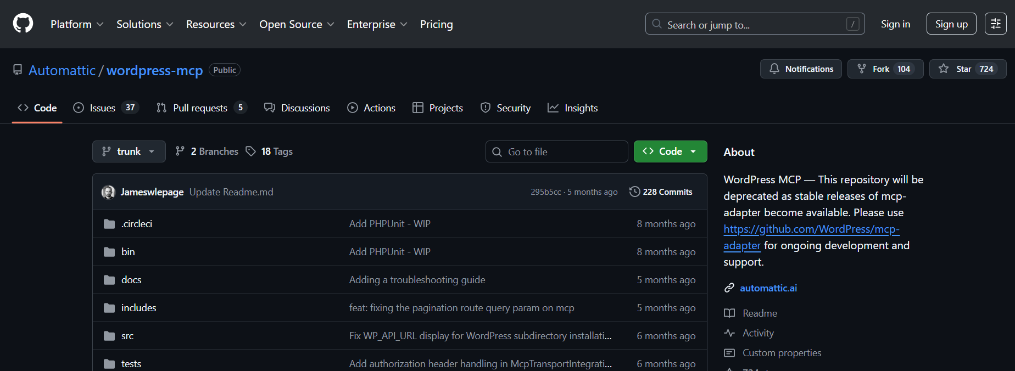The width and height of the screenshot is (1015, 371).
Task: Click the link icon beside automattic.ai
Action: [x=729, y=288]
